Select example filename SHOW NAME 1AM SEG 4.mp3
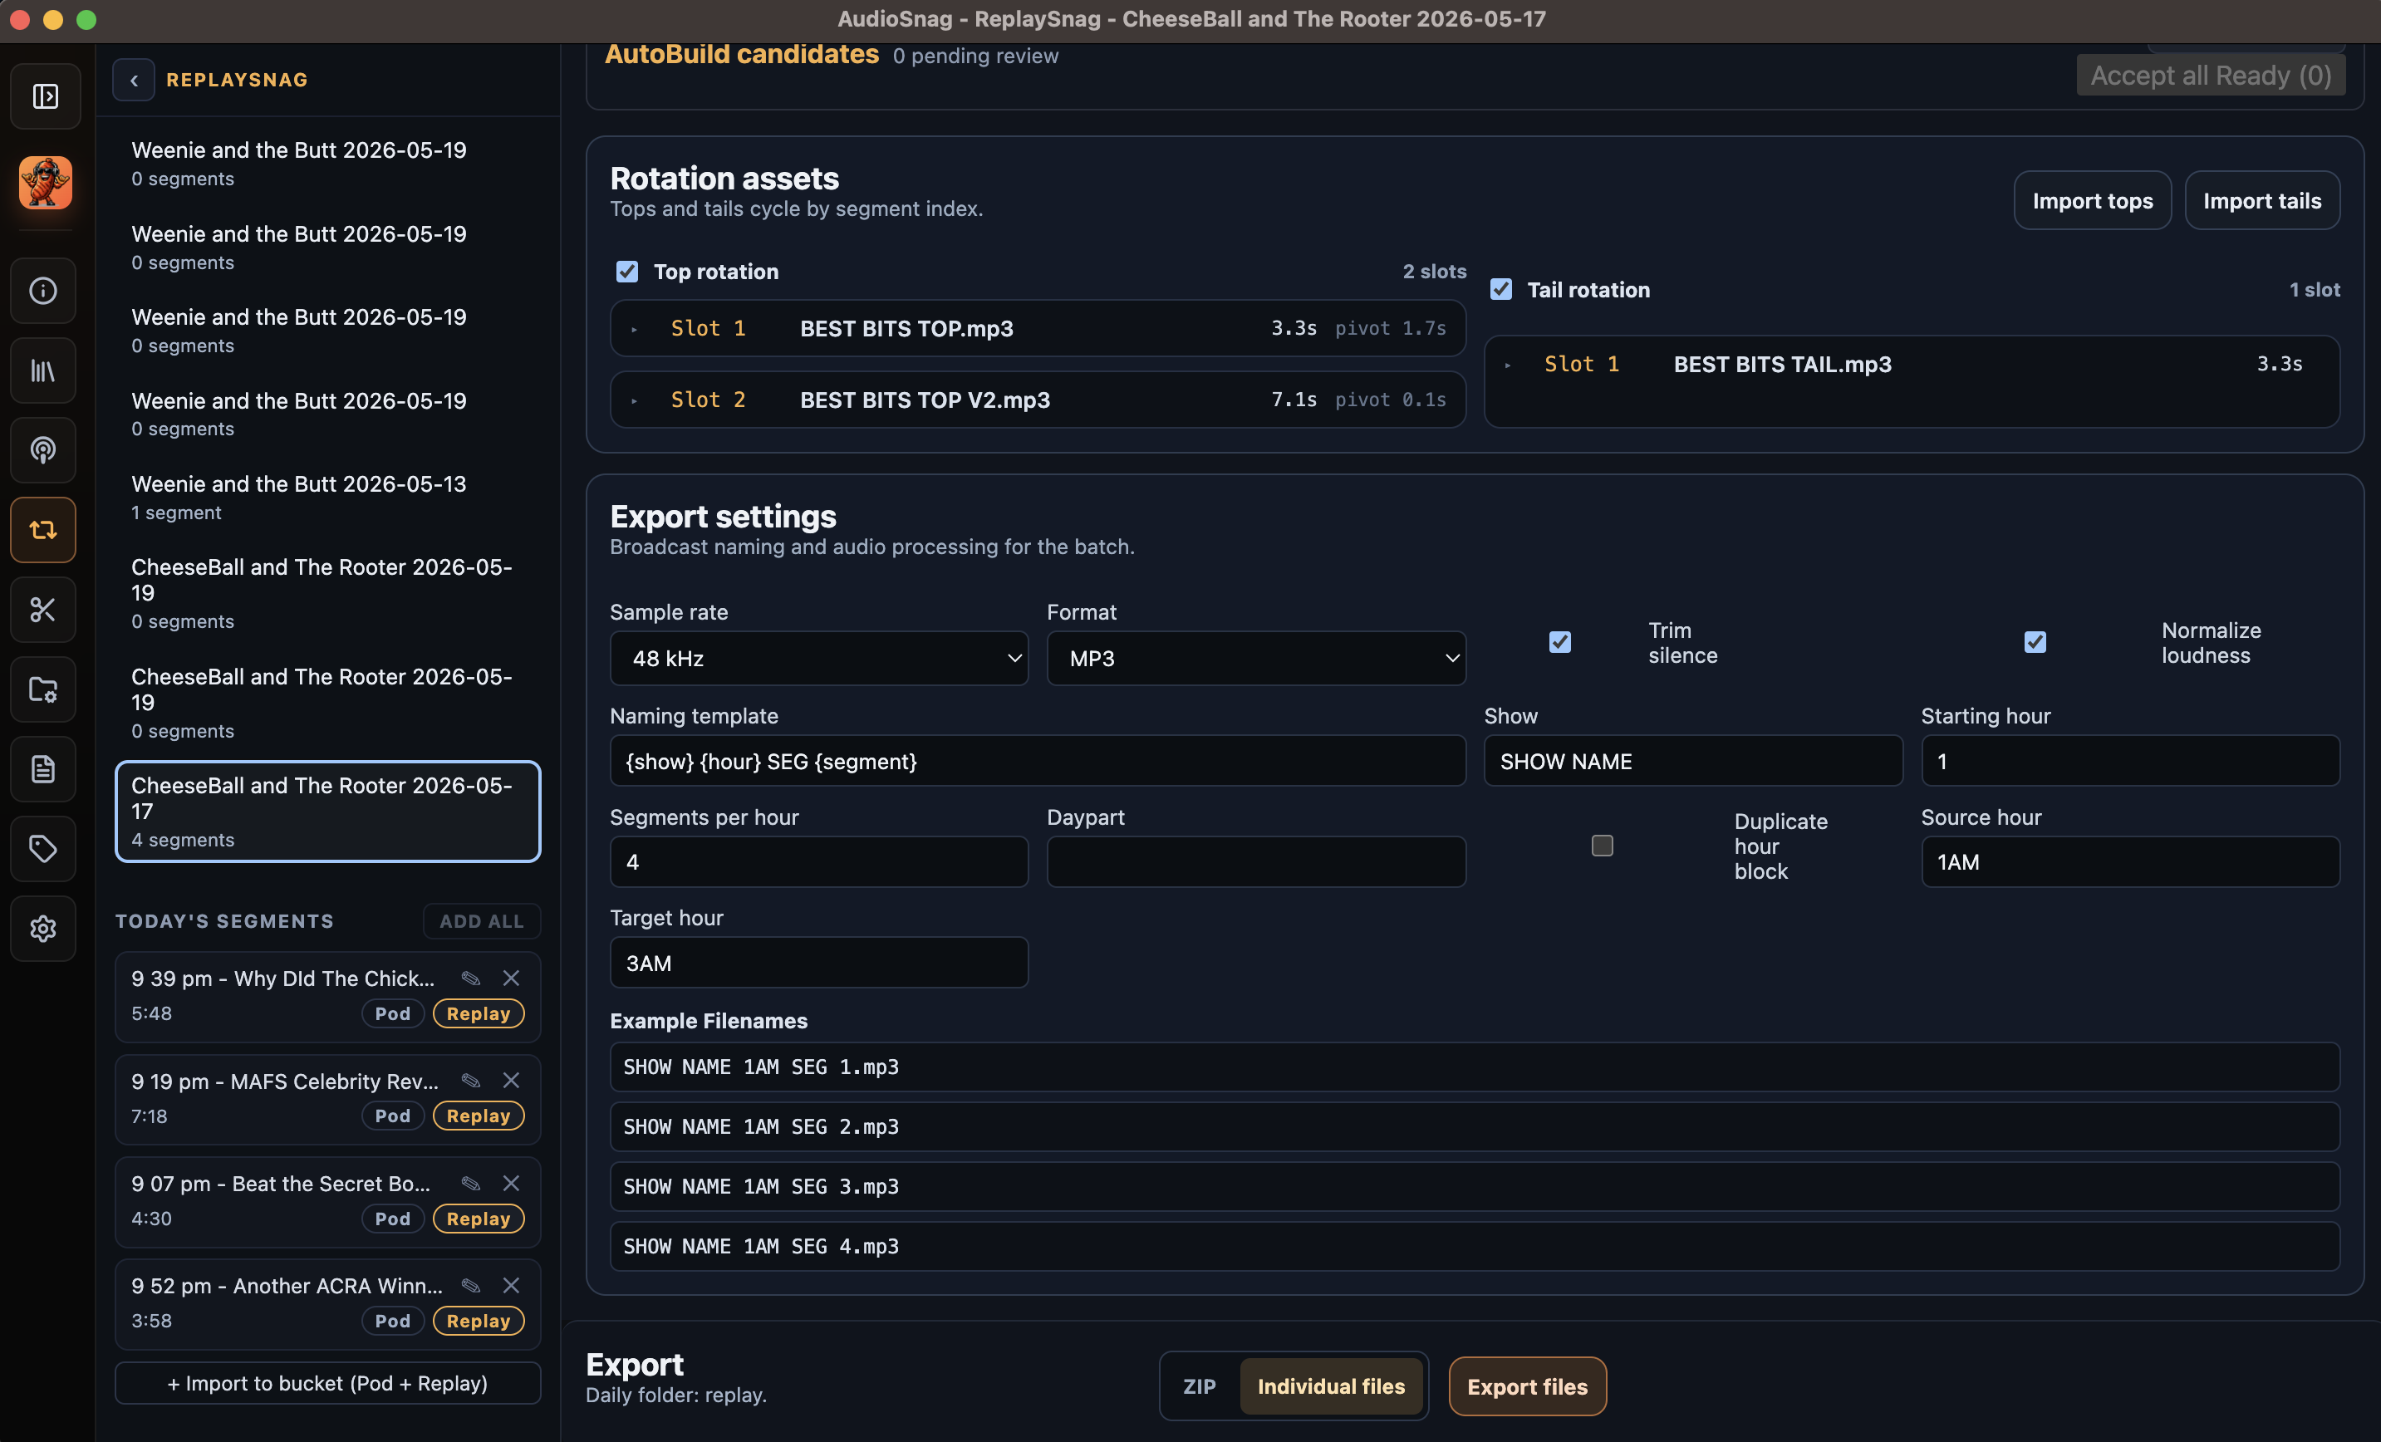This screenshot has height=1442, width=2381. click(x=1475, y=1247)
